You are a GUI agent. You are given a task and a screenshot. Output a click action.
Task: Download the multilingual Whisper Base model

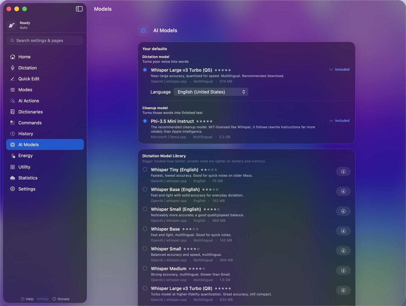[343, 231]
